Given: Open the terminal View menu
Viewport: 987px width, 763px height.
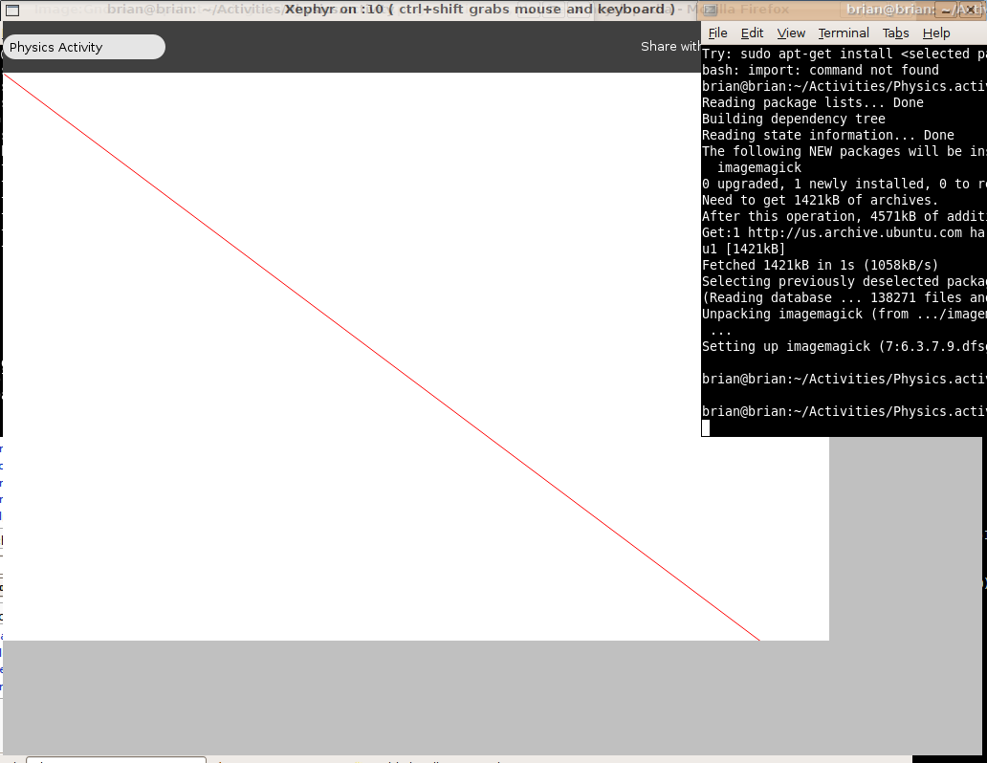Looking at the screenshot, I should point(791,33).
